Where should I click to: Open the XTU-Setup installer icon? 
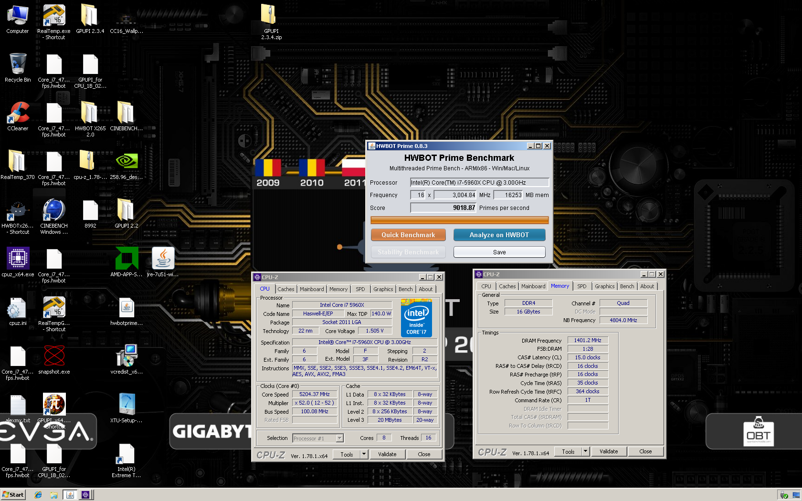click(126, 408)
